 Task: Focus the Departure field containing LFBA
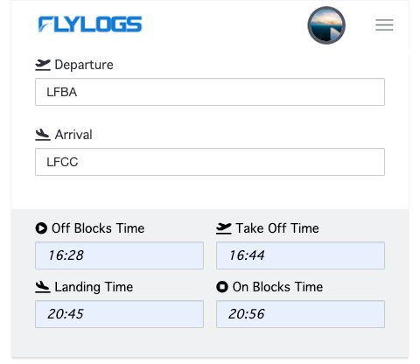coord(210,92)
